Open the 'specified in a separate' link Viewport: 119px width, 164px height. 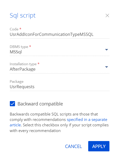(87, 120)
